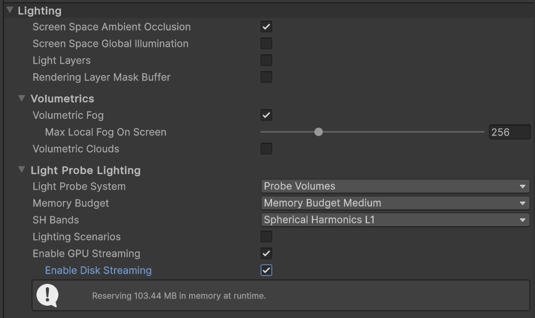Enable the Volumetric Clouds checkbox
Image resolution: width=535 pixels, height=318 pixels.
click(266, 149)
